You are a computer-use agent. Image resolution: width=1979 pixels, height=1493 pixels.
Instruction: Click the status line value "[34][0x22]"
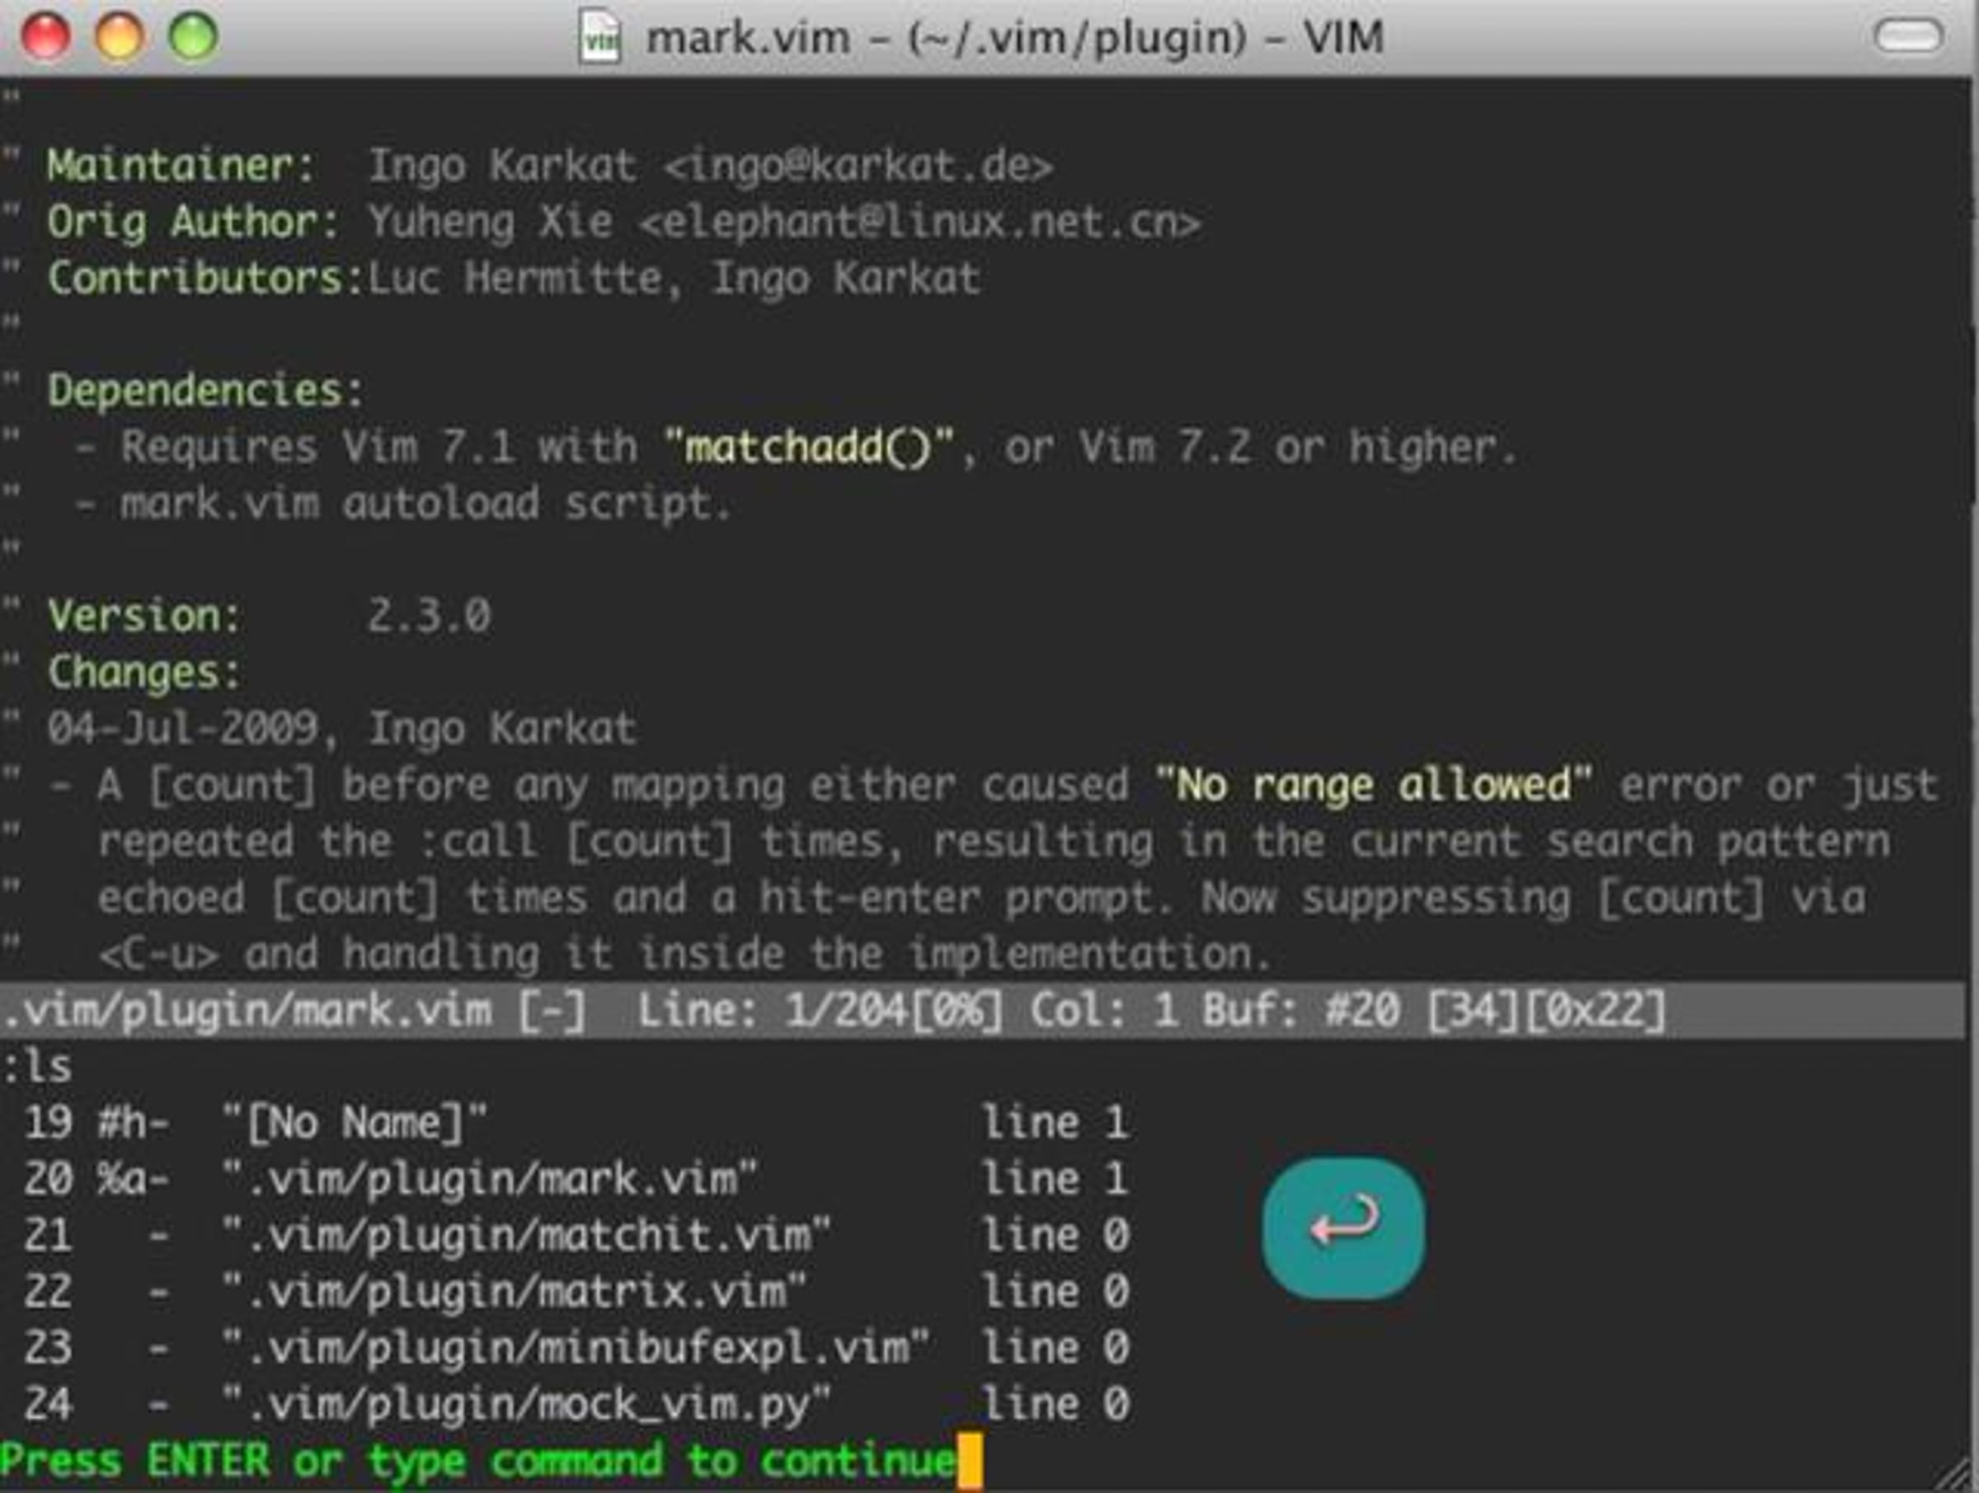pyautogui.click(x=1546, y=1011)
